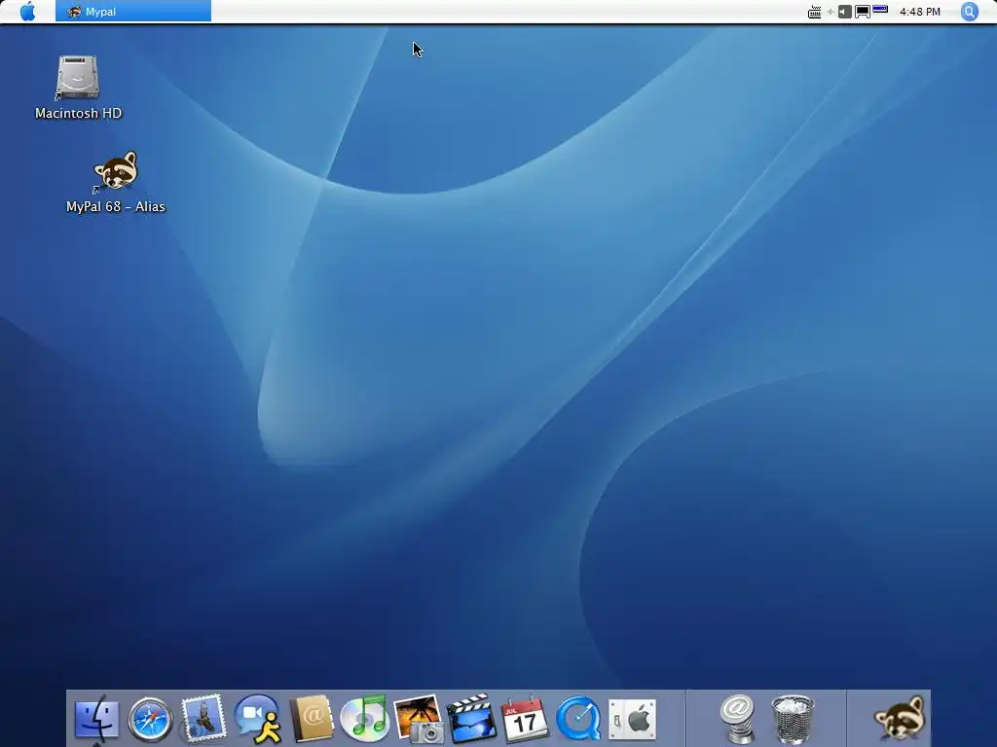
Task: Click the 4:48 PM clock
Action: click(919, 12)
